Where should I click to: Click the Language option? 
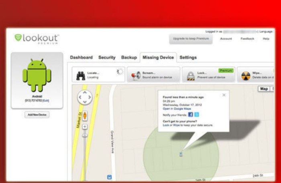[266, 32]
